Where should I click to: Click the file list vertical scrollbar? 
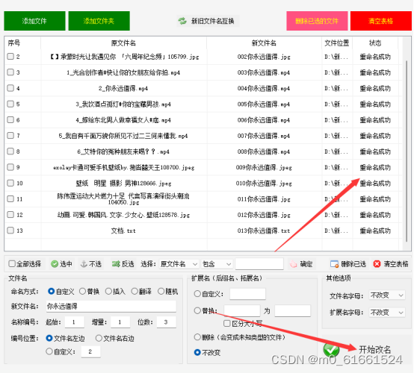(407, 150)
